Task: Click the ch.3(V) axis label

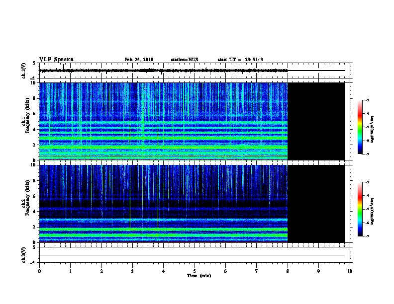Action: coord(24,255)
